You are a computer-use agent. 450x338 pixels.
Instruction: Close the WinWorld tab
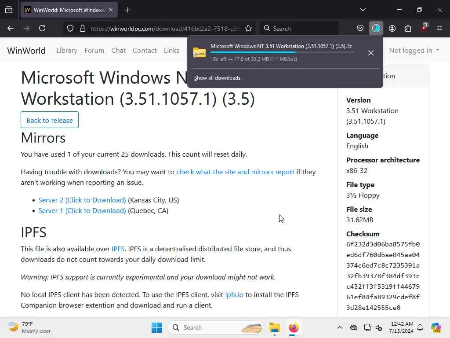coord(111,10)
